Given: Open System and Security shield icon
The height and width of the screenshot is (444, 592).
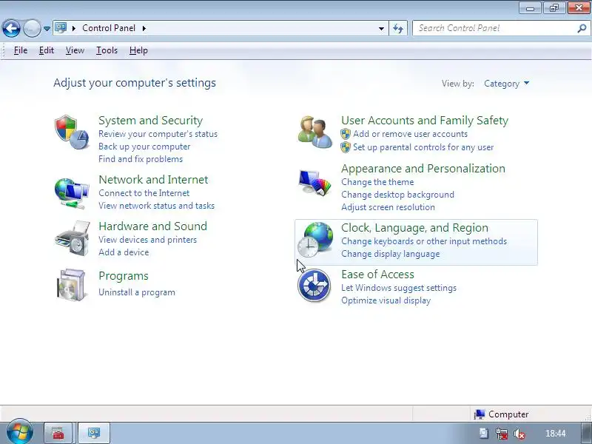Looking at the screenshot, I should [72, 132].
